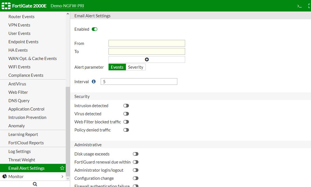The image size is (311, 187).
Task: Enable Administrator login/logout alert
Action: tap(136, 170)
